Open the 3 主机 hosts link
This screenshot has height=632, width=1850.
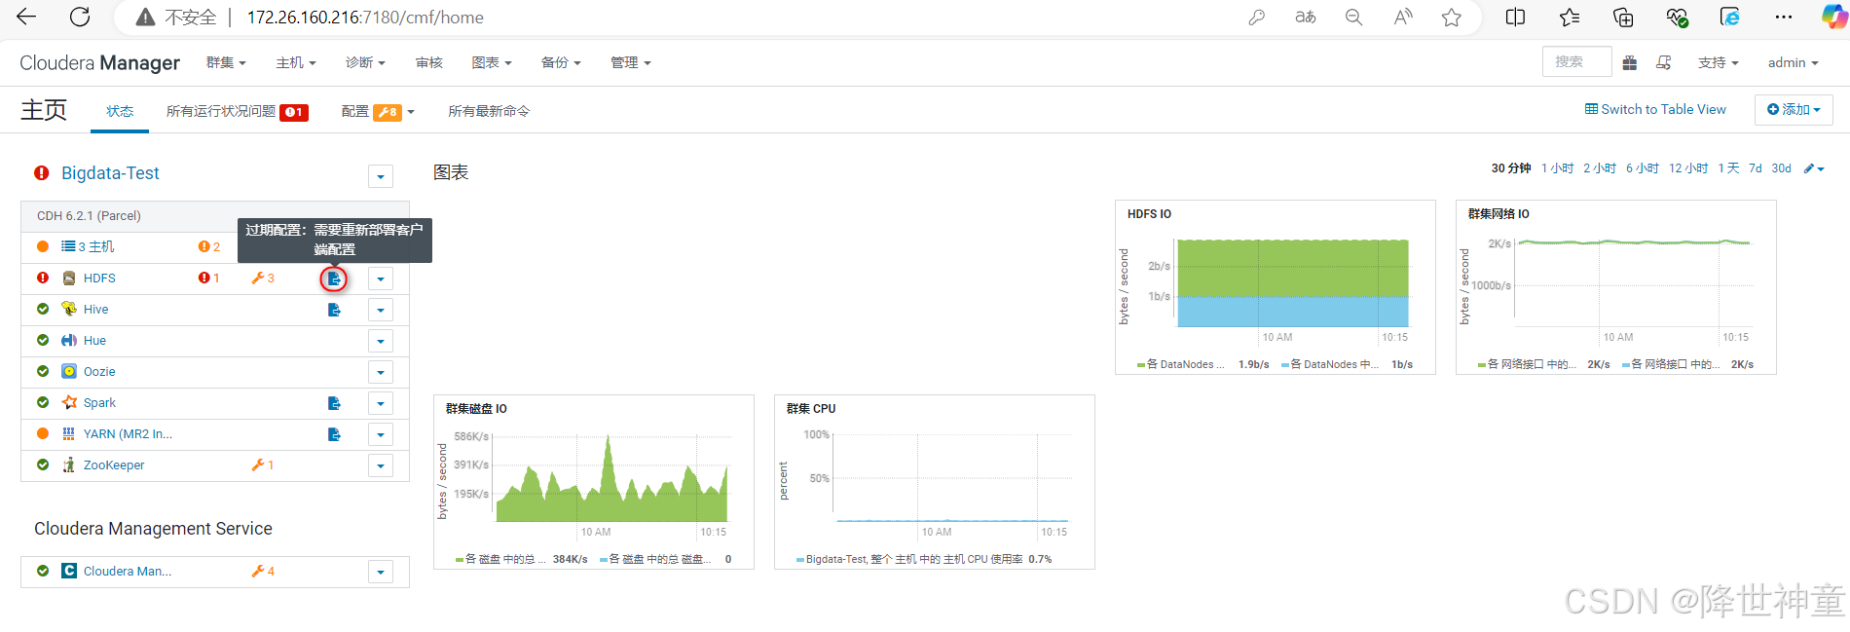(x=95, y=247)
